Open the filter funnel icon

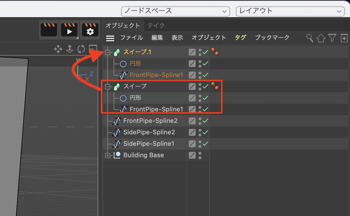pos(332,38)
